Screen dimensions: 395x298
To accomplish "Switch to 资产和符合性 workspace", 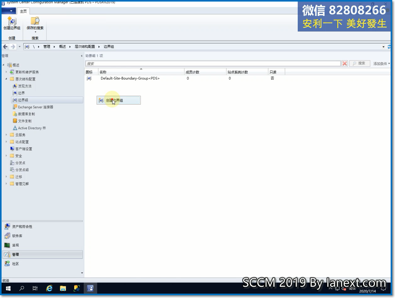I will point(42,227).
